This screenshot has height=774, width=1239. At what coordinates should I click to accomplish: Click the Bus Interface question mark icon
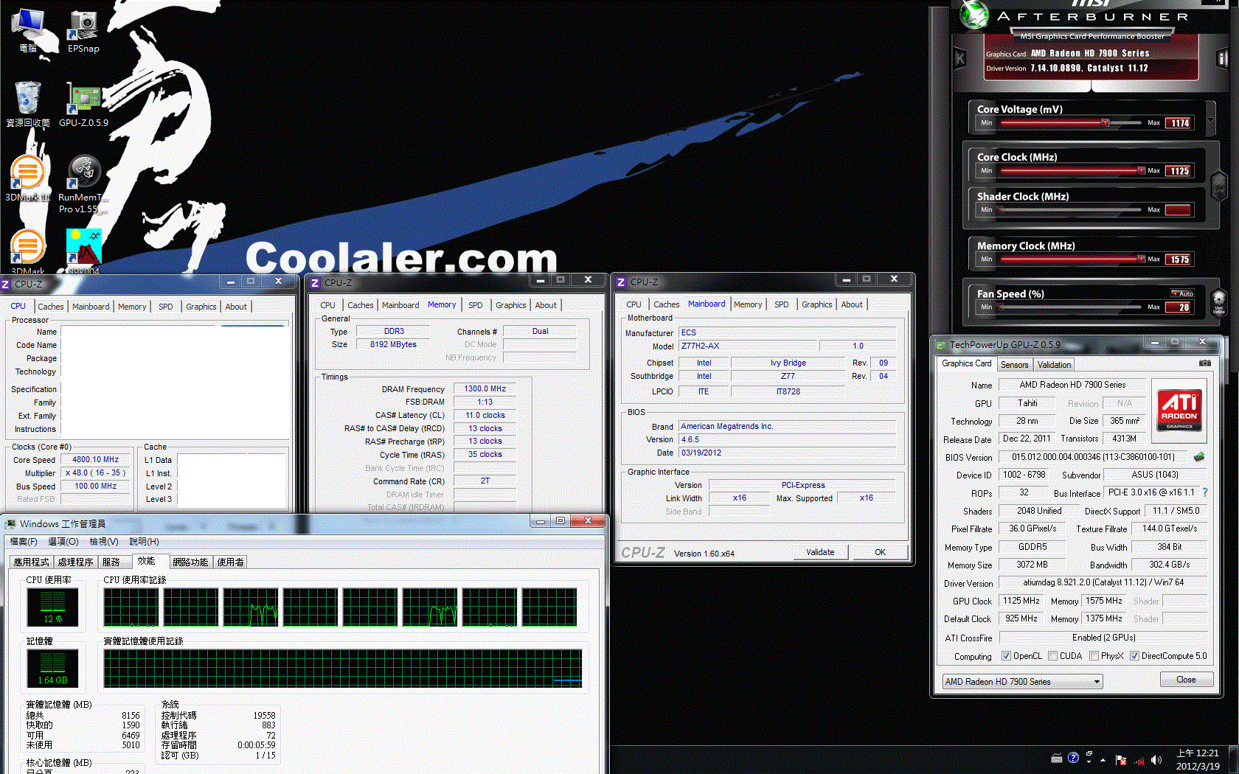point(1205,492)
